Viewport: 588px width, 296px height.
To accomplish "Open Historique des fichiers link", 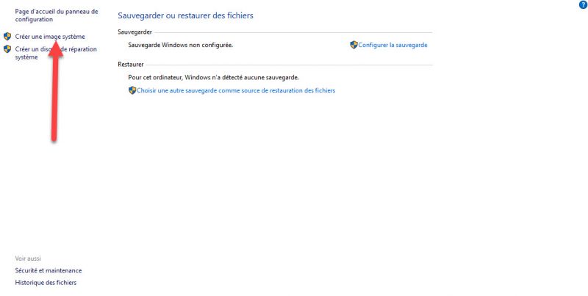I will tap(46, 283).
